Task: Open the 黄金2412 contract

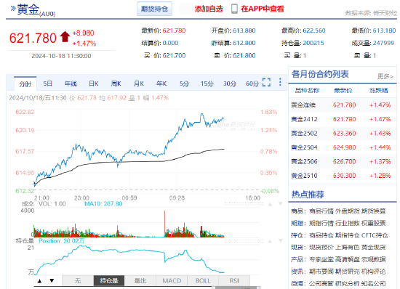Action: (343, 119)
